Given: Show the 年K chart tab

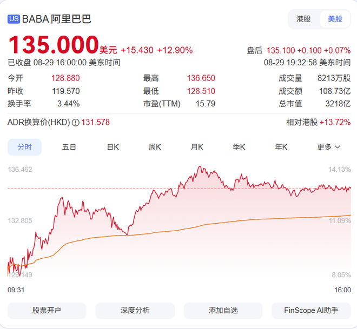Looking at the screenshot, I should [x=281, y=147].
